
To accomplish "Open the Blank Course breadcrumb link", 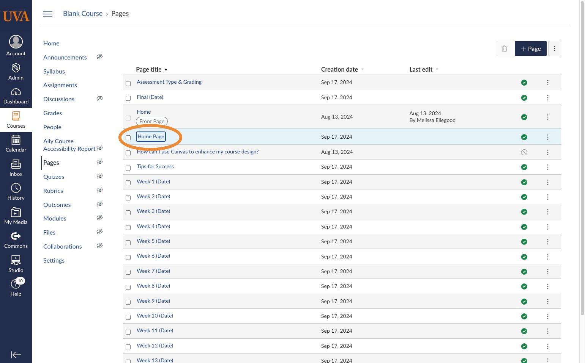I will 83,14.
